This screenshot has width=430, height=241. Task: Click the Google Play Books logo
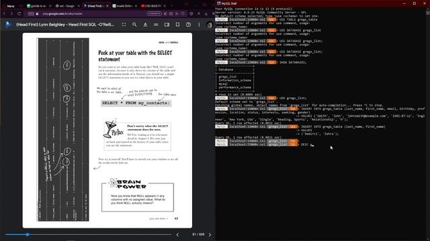tap(8, 25)
